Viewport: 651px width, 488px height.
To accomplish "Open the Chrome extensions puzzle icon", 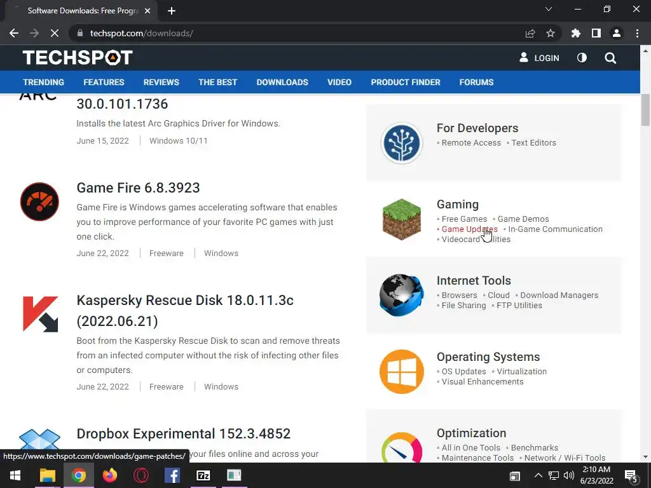I will click(576, 33).
